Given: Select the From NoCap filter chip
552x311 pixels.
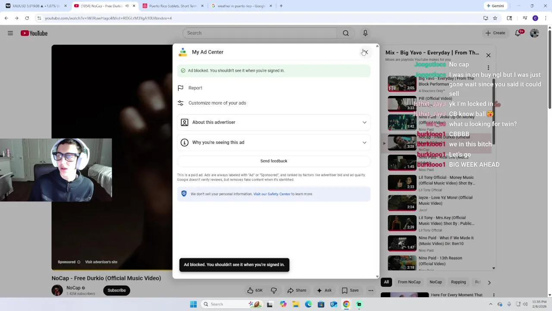Looking at the screenshot, I should click(409, 282).
